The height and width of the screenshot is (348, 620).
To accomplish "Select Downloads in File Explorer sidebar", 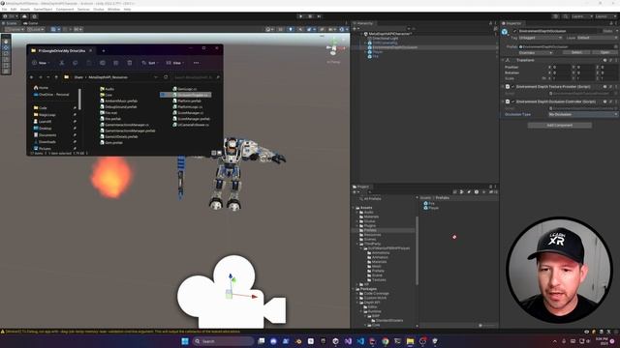I will pyautogui.click(x=45, y=142).
